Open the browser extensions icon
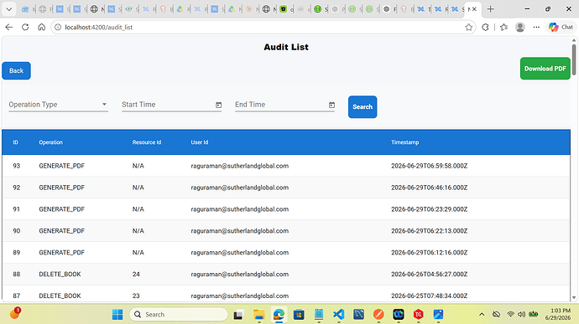This screenshot has height=324, width=579. [x=485, y=27]
